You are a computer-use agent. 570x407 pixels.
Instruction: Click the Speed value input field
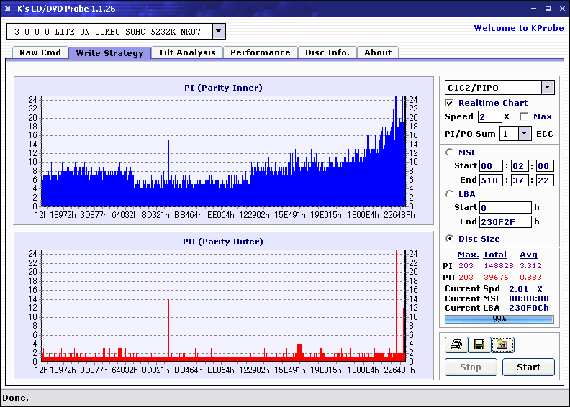tap(489, 116)
